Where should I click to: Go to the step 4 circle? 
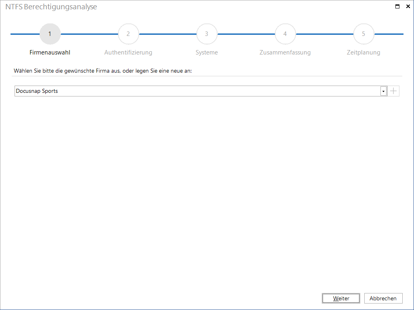pos(285,34)
